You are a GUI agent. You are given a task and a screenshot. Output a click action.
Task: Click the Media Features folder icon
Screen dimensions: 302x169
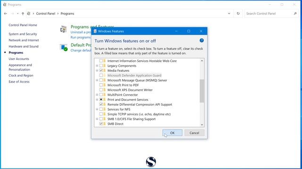[x=105, y=70]
